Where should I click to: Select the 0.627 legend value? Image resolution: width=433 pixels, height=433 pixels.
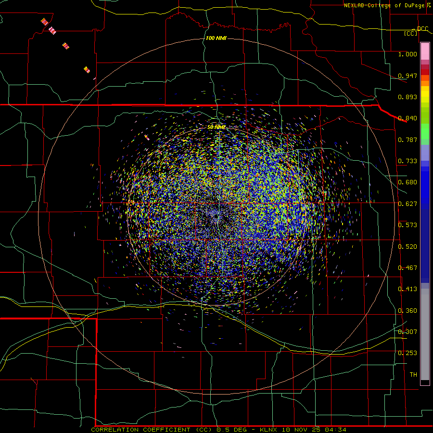408,204
